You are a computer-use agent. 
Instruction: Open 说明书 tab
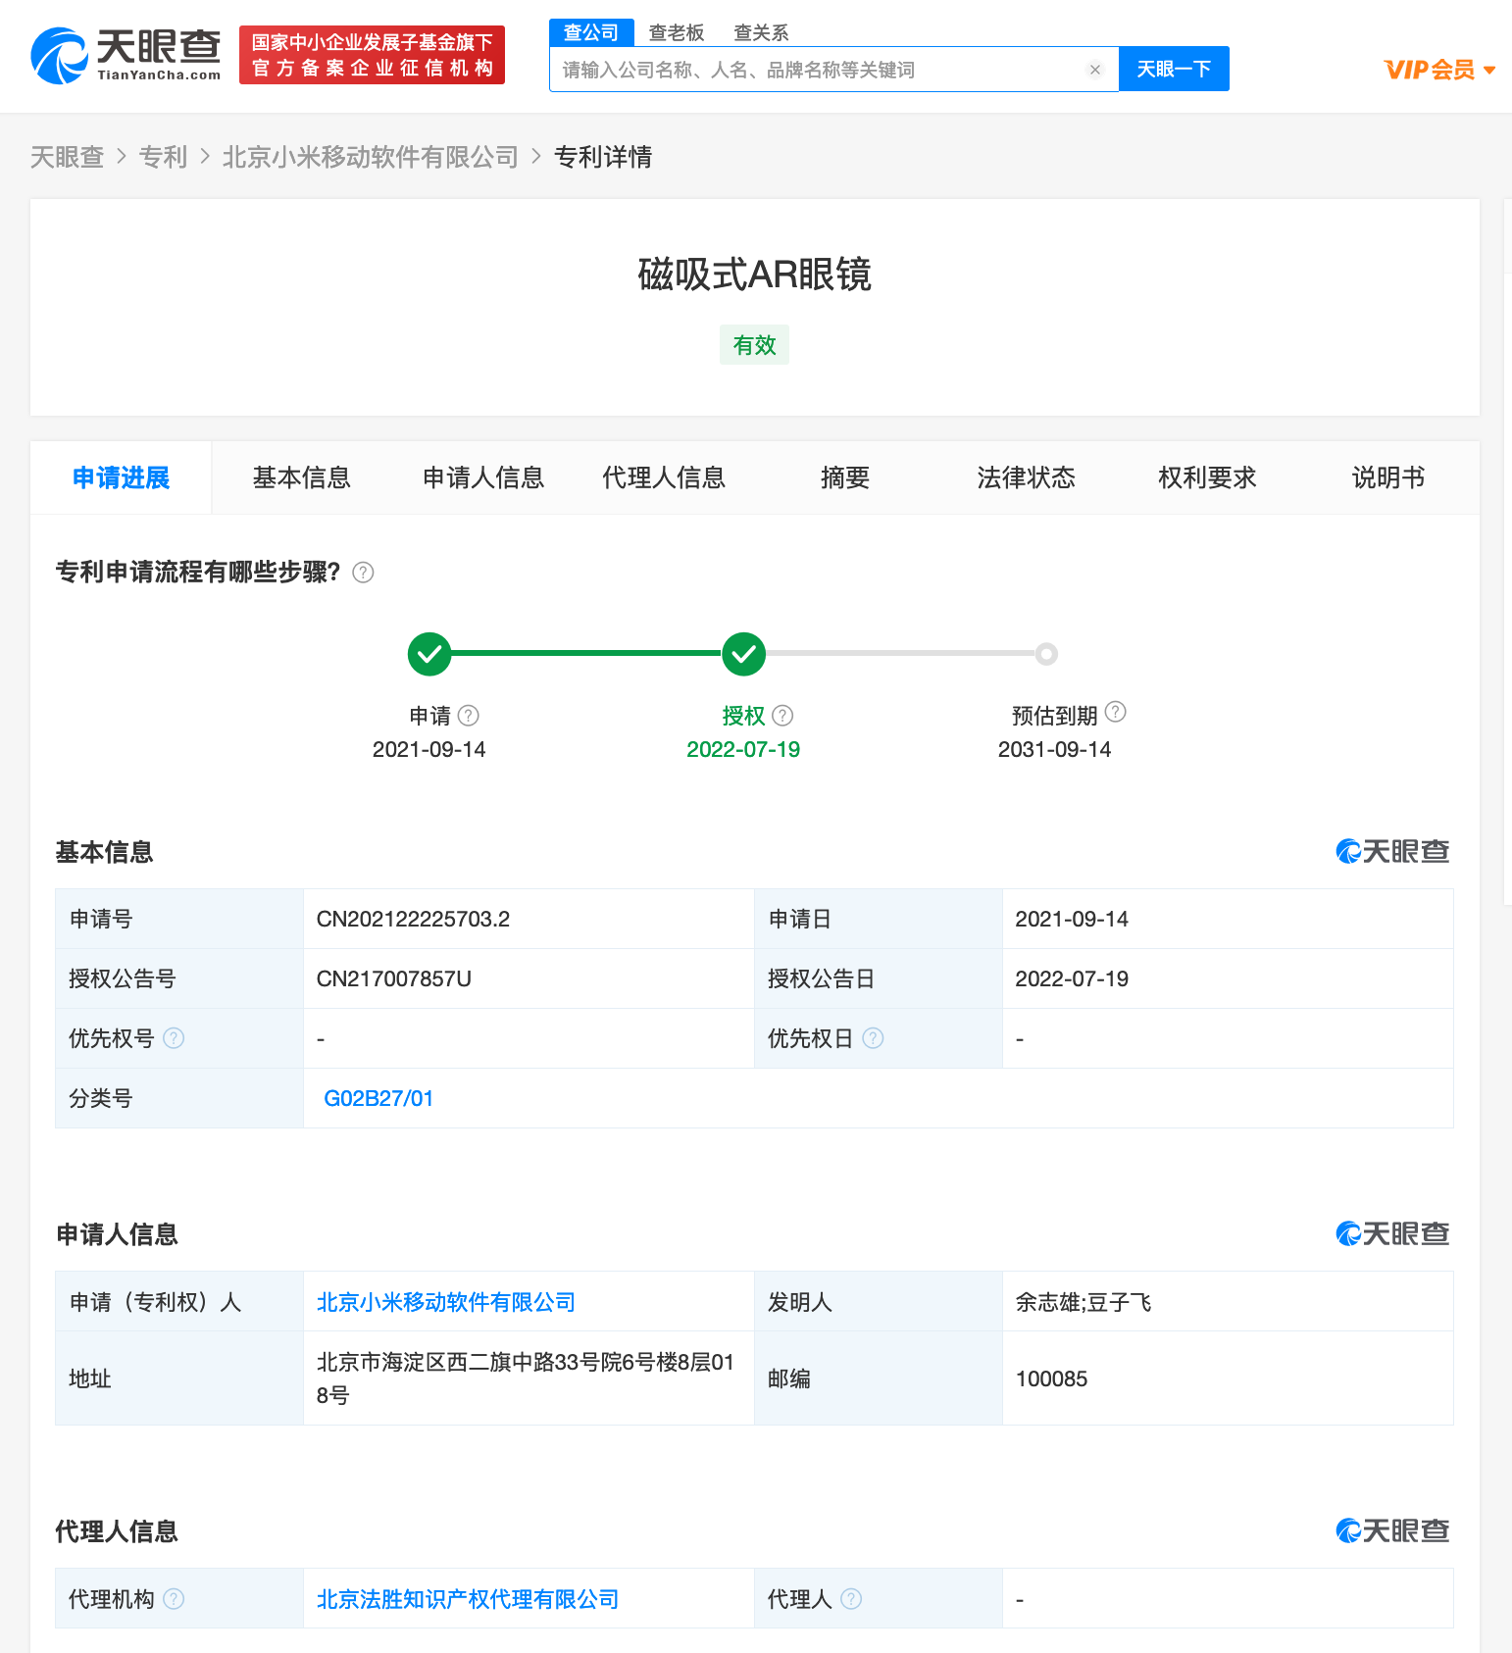pos(1388,477)
